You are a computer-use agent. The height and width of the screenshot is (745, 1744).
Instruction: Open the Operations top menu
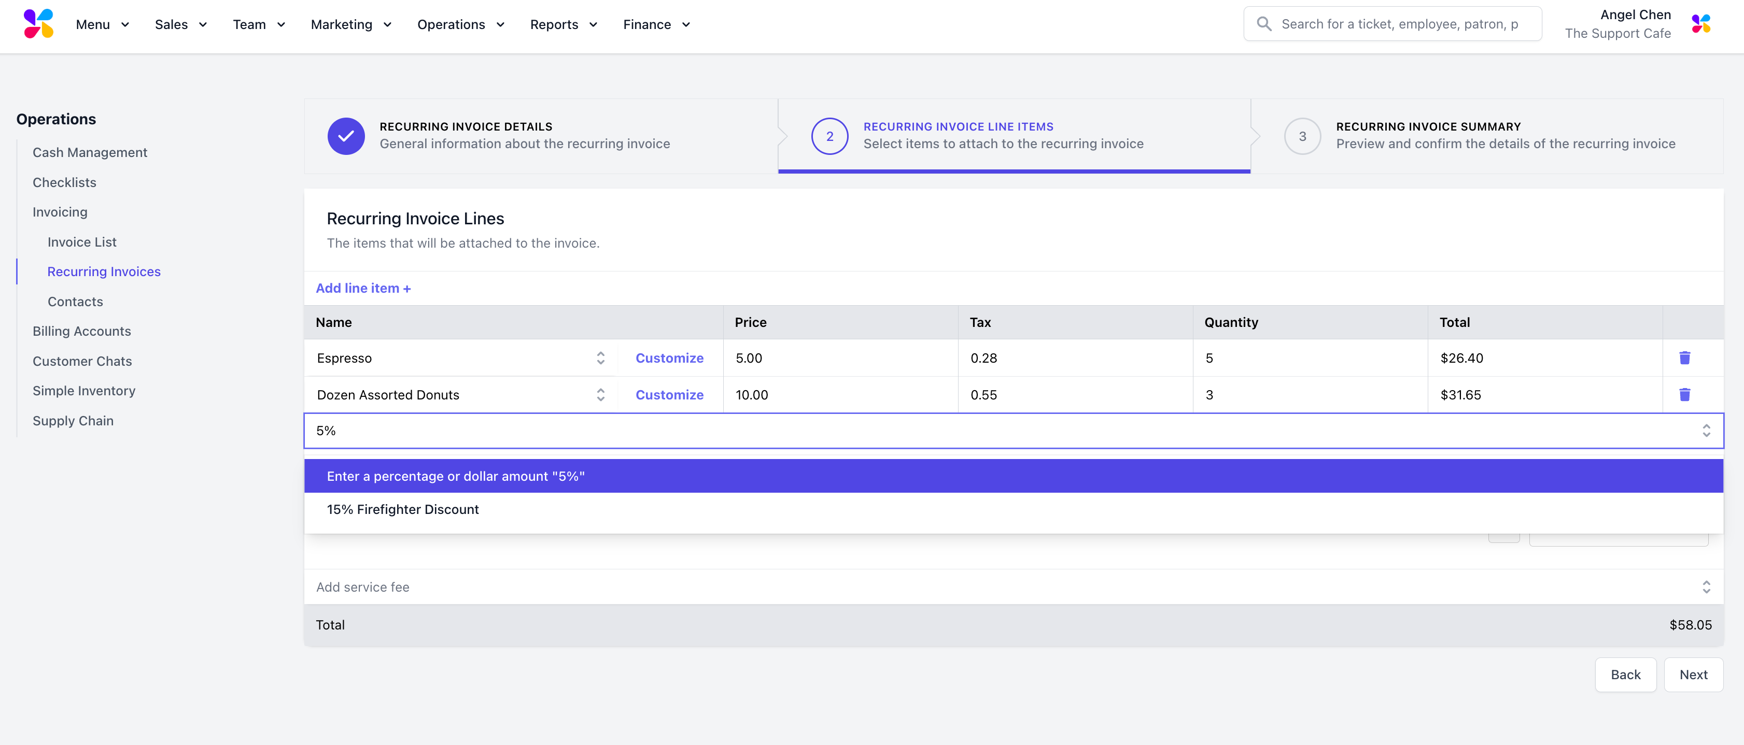pos(460,24)
